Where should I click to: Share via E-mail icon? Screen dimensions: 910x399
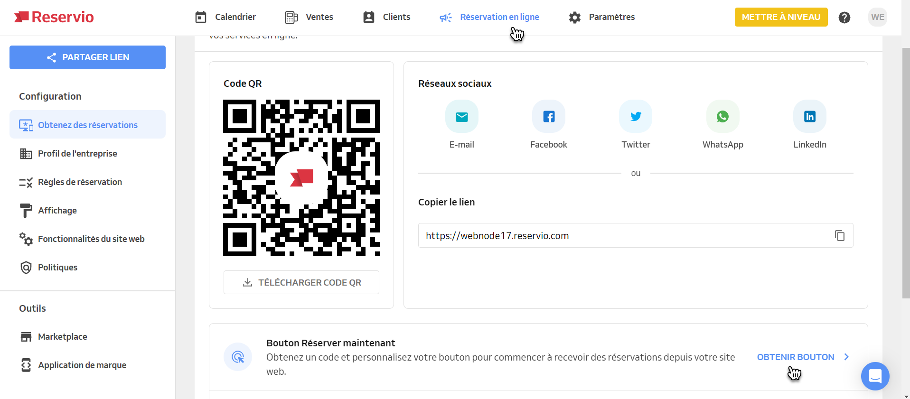click(x=461, y=117)
